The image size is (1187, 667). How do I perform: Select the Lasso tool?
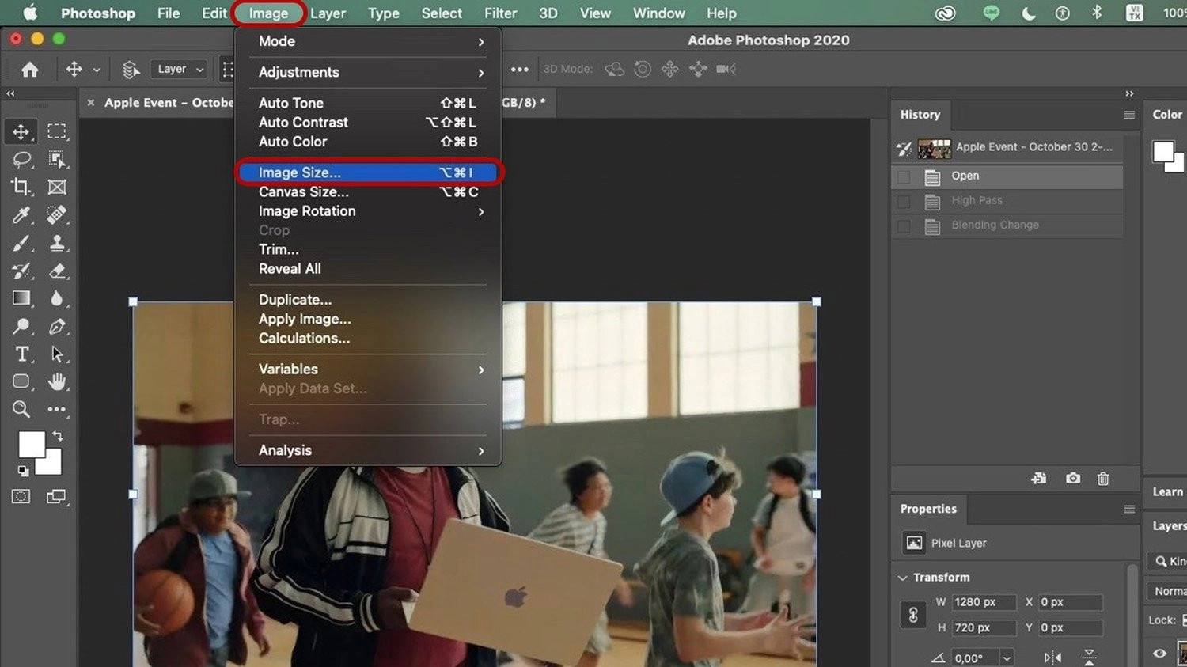[21, 159]
